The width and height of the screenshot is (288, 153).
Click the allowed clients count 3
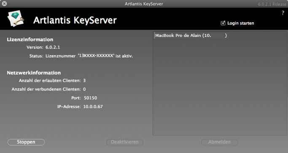(x=84, y=80)
